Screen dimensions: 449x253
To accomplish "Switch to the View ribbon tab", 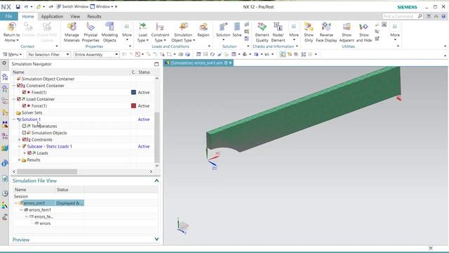I will pos(75,16).
